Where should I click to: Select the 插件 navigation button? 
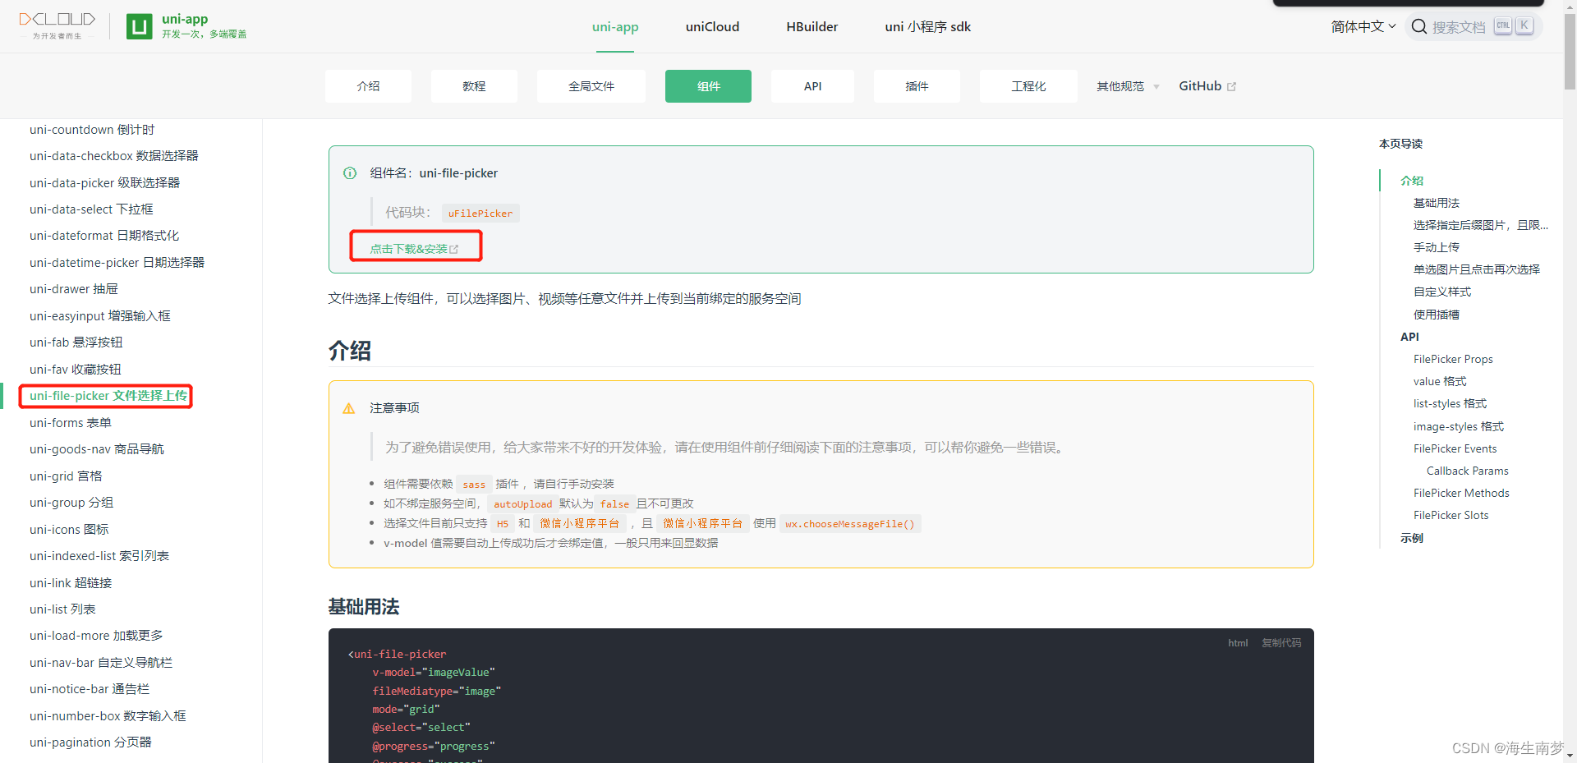917,86
